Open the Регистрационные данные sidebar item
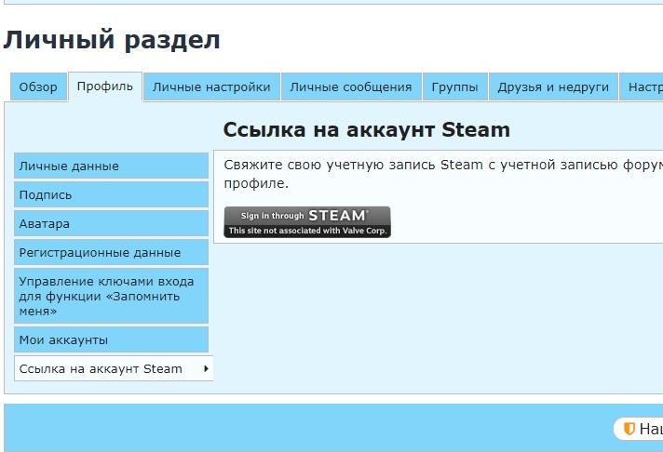This screenshot has width=663, height=452. [x=111, y=253]
